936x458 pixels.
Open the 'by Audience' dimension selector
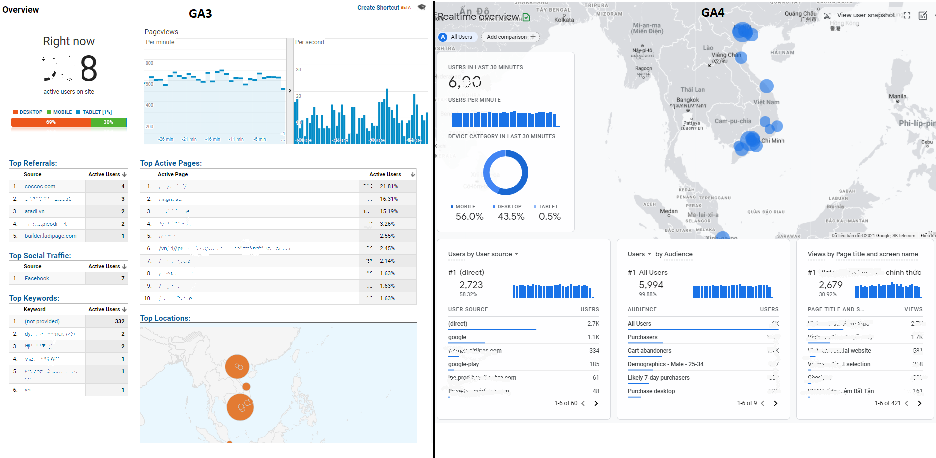click(x=674, y=254)
